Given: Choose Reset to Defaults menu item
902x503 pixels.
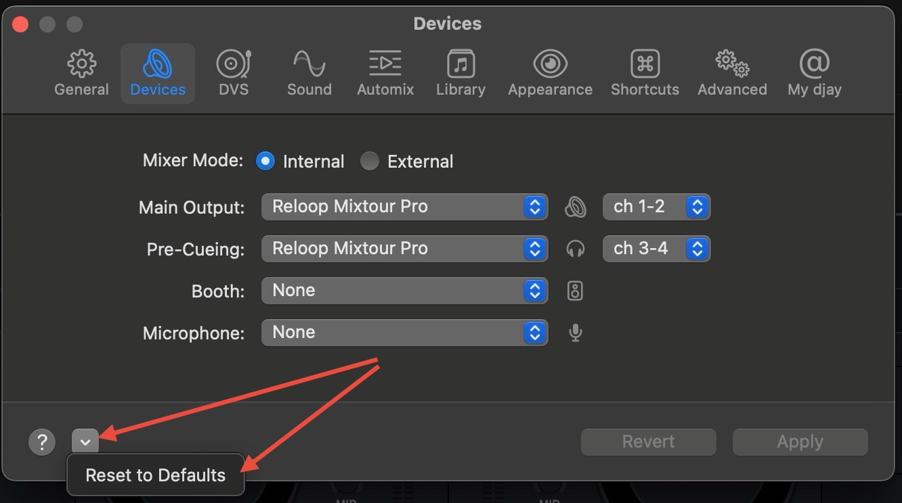Looking at the screenshot, I should 156,475.
